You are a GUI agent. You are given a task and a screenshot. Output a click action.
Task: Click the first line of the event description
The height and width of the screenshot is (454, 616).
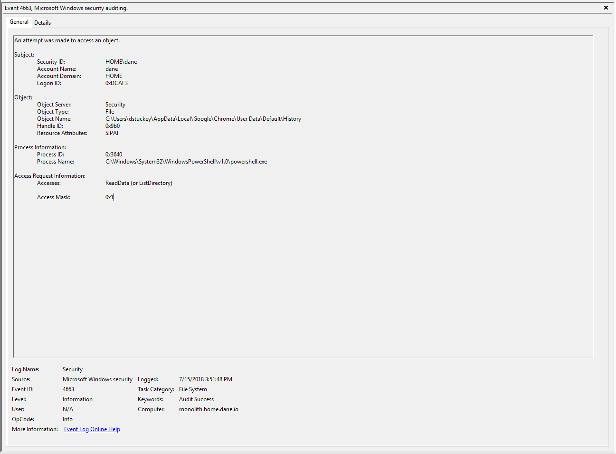tap(67, 40)
